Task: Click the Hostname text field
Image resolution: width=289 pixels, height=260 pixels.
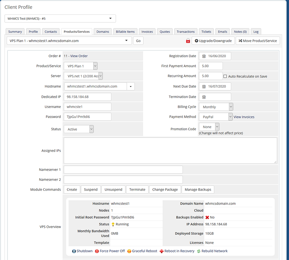Action: (95, 86)
